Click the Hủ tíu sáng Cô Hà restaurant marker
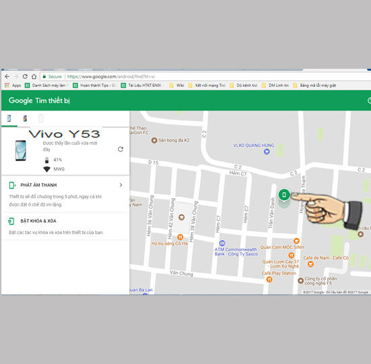 pos(180,237)
